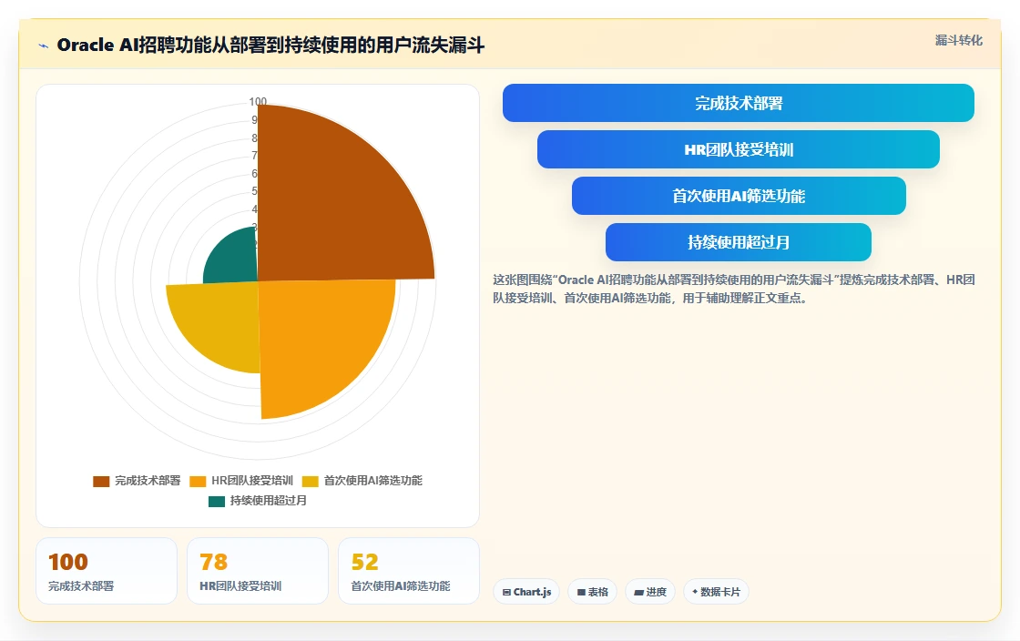Open the 100 完成技术部署 stat card
The width and height of the screenshot is (1020, 641).
(x=107, y=571)
